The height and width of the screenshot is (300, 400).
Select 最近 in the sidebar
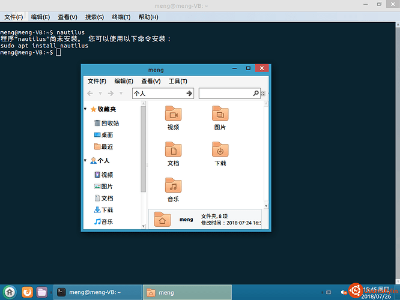point(103,146)
